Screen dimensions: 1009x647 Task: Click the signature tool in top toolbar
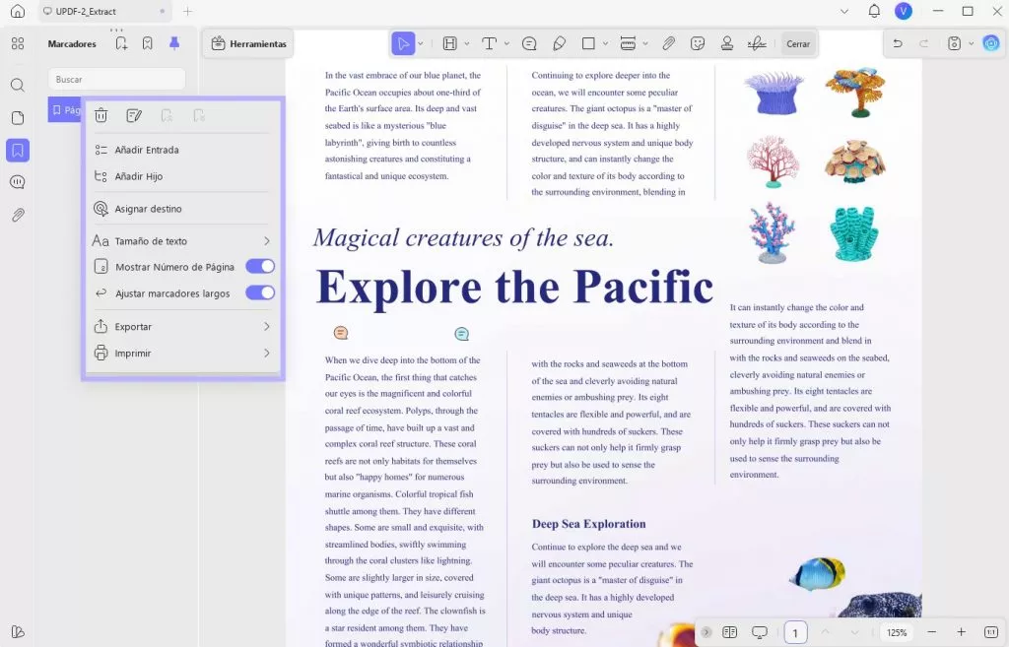pos(757,43)
